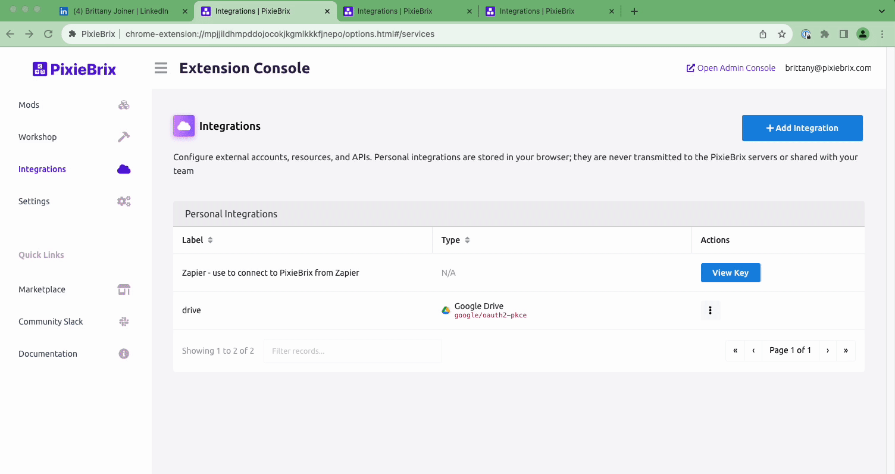Click View Key for Zapier integration
The width and height of the screenshot is (895, 474).
click(x=730, y=273)
